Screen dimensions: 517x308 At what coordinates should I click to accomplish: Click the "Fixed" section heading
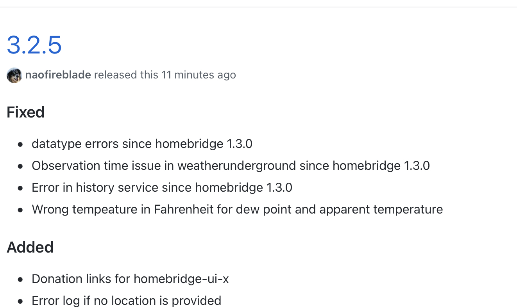25,112
